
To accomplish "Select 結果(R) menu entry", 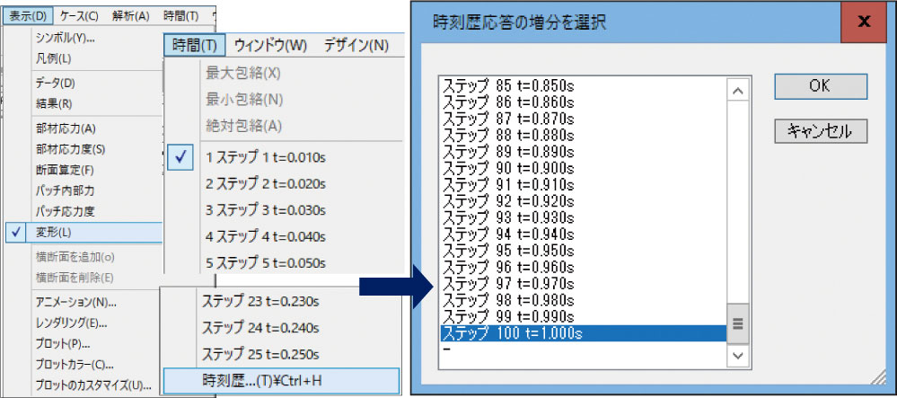I will pos(53,103).
